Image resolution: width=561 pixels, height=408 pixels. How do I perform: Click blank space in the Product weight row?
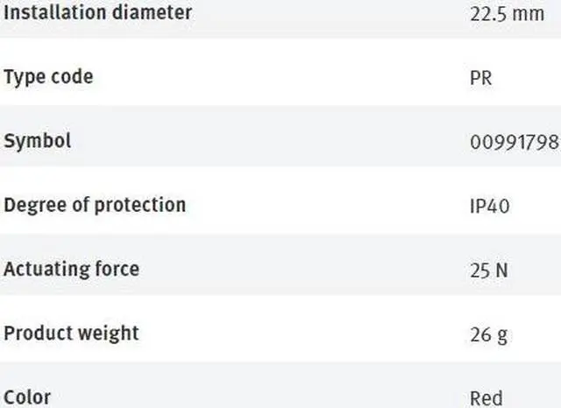click(x=298, y=334)
